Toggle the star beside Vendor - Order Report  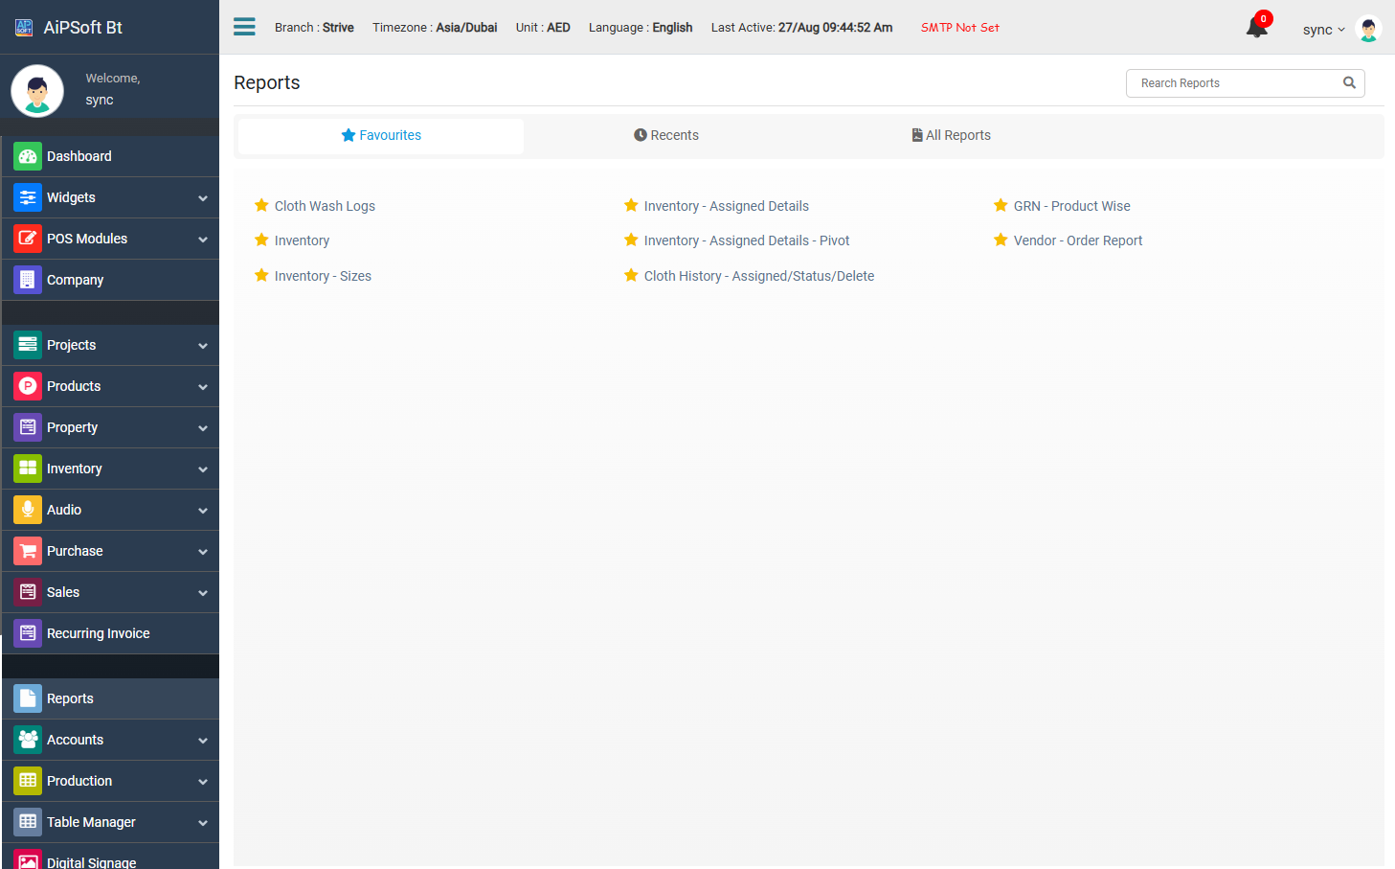click(1001, 240)
